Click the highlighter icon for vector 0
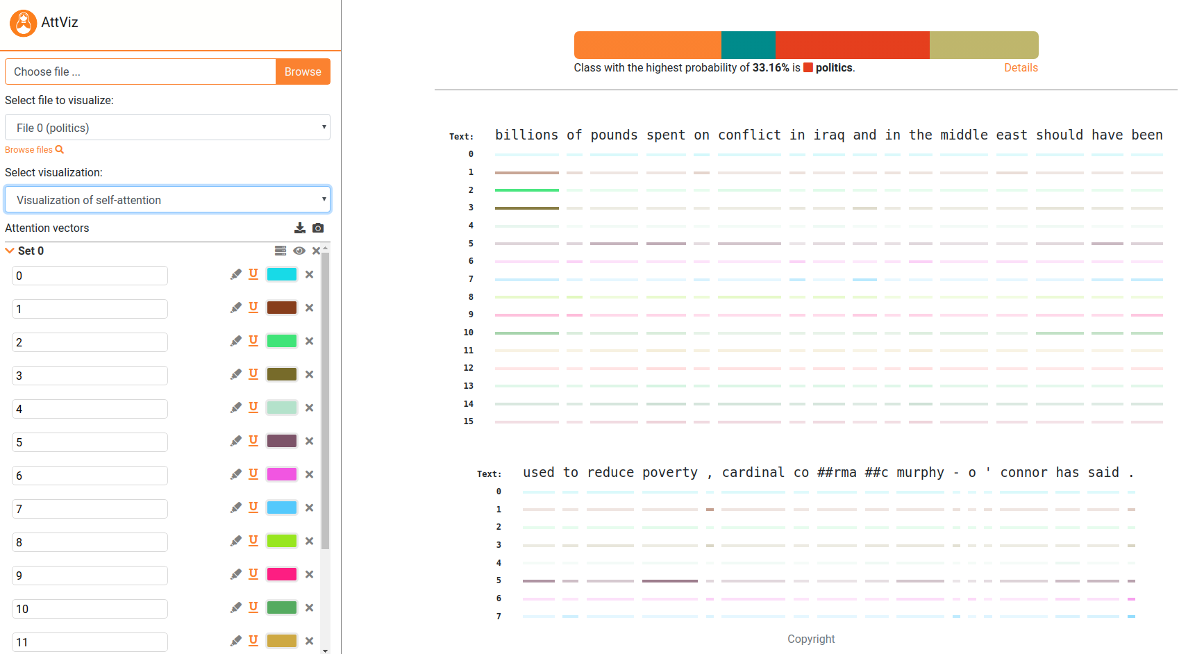This screenshot has width=1179, height=654. click(x=236, y=274)
